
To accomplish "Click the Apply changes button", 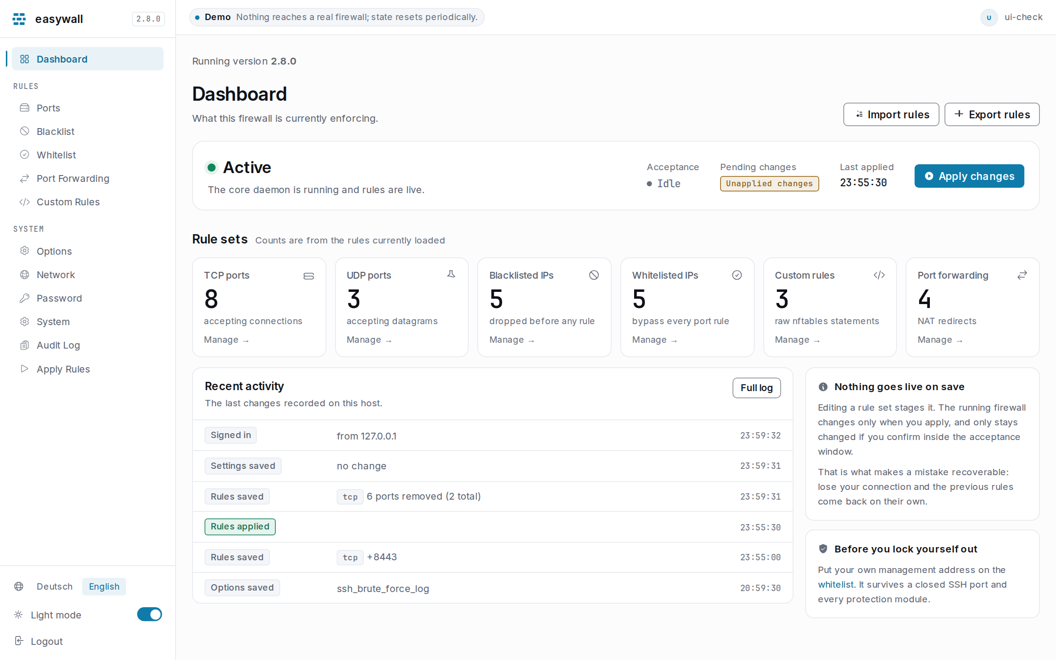I will click(969, 176).
